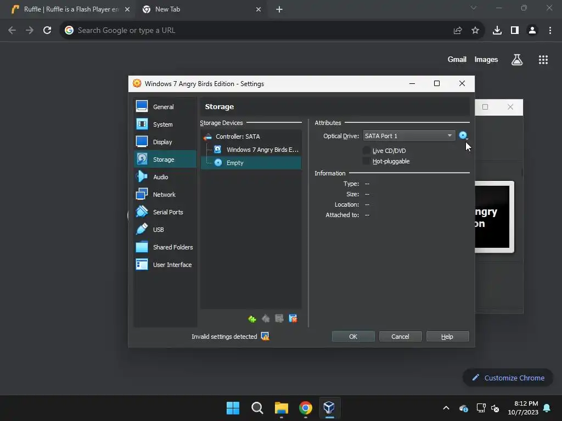Click the Customize Chrome button
Image resolution: width=562 pixels, height=421 pixels.
pos(508,378)
